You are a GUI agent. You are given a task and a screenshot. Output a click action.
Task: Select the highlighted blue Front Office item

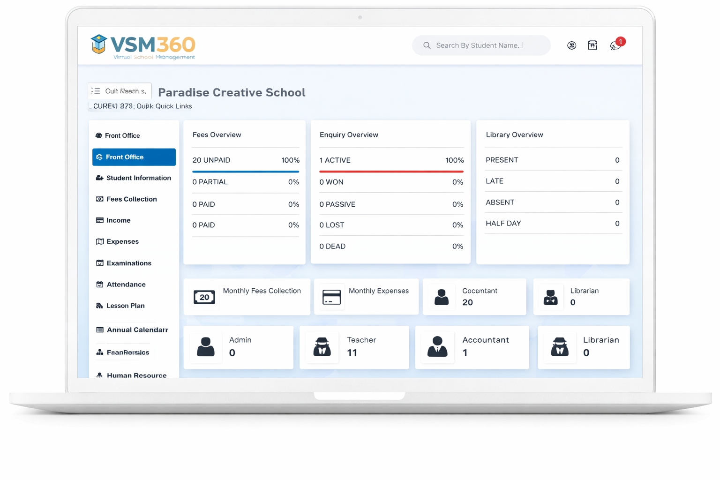[134, 157]
